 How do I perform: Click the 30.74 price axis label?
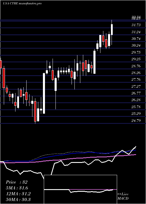pos(136,39)
